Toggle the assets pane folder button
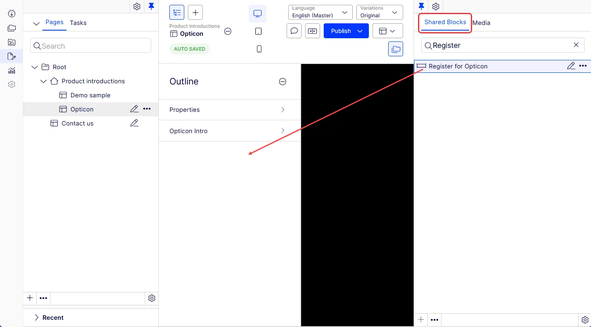591x327 pixels. click(396, 49)
